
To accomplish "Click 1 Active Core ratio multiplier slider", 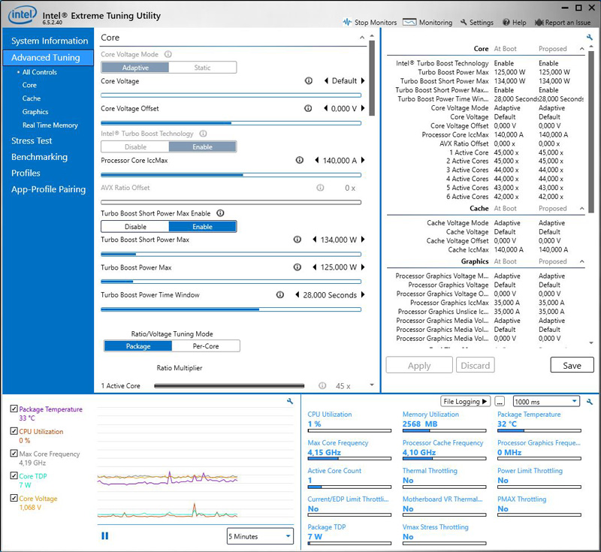I will coord(229,386).
